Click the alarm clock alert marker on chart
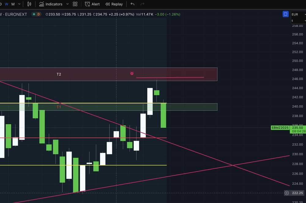Image resolution: width=306 pixels, height=203 pixels. tap(132, 73)
